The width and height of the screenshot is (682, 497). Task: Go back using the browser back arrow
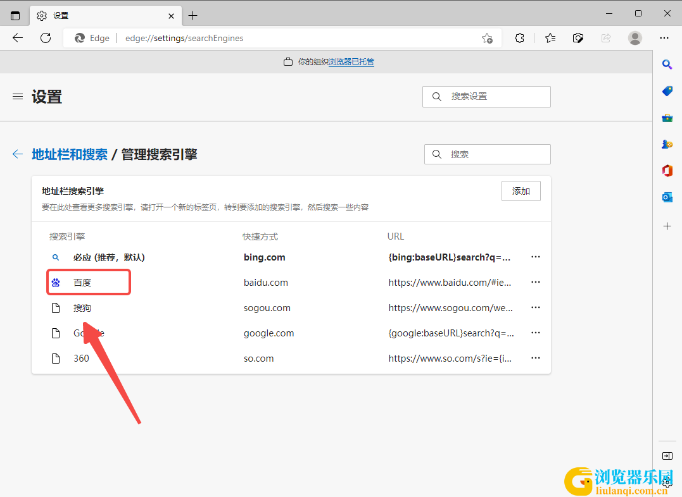click(x=18, y=38)
